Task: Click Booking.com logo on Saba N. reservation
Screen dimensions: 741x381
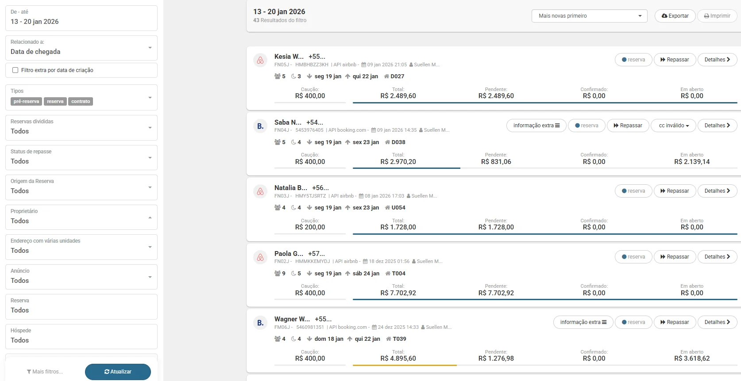Action: pos(260,126)
